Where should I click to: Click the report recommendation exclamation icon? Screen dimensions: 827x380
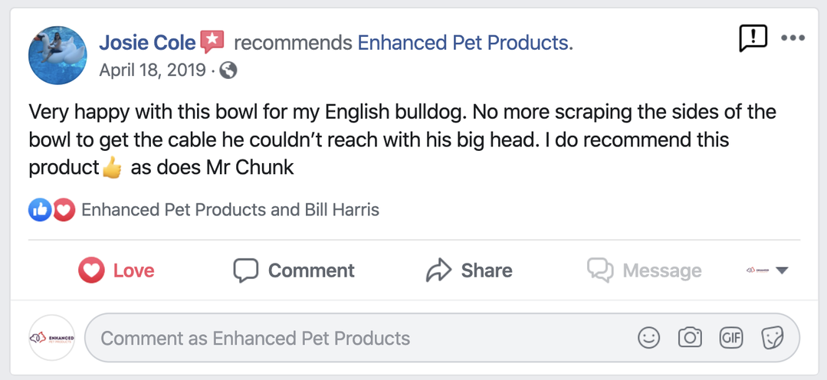click(x=753, y=38)
